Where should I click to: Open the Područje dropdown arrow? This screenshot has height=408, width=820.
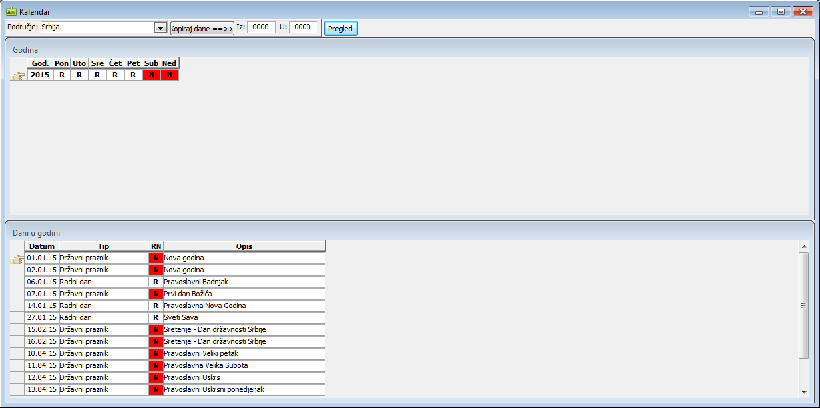pos(160,28)
